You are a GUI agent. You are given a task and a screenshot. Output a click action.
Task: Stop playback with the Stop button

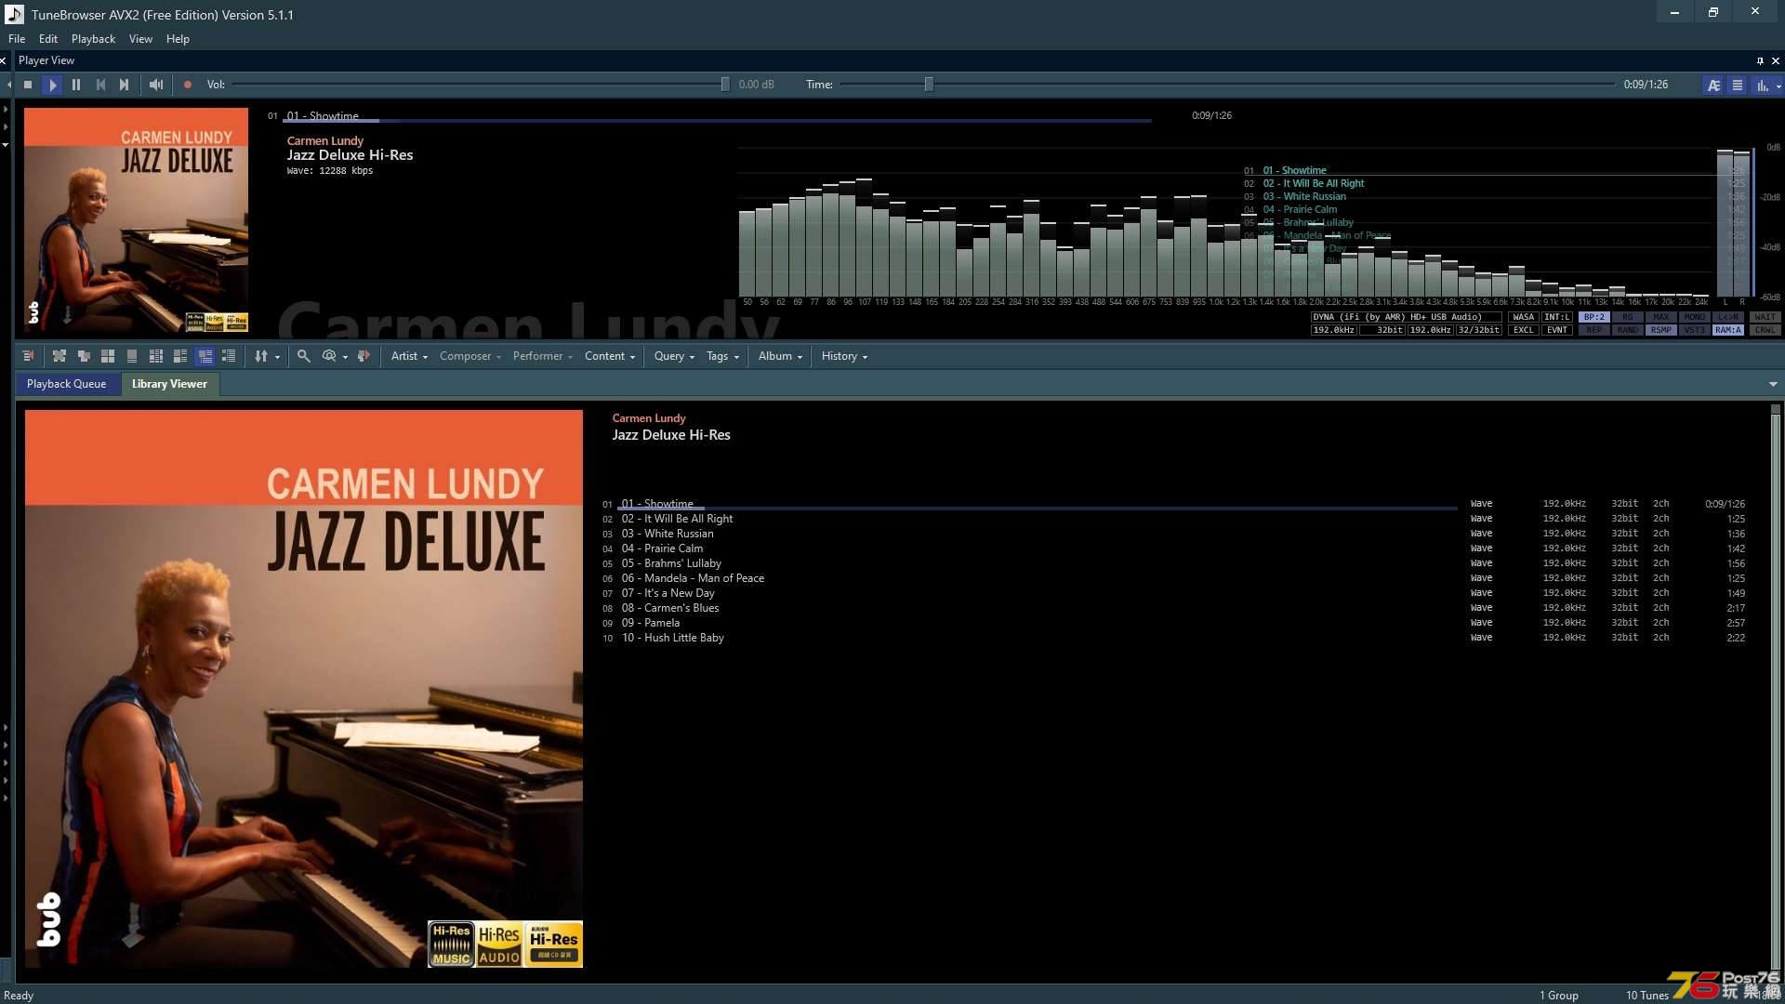point(28,85)
